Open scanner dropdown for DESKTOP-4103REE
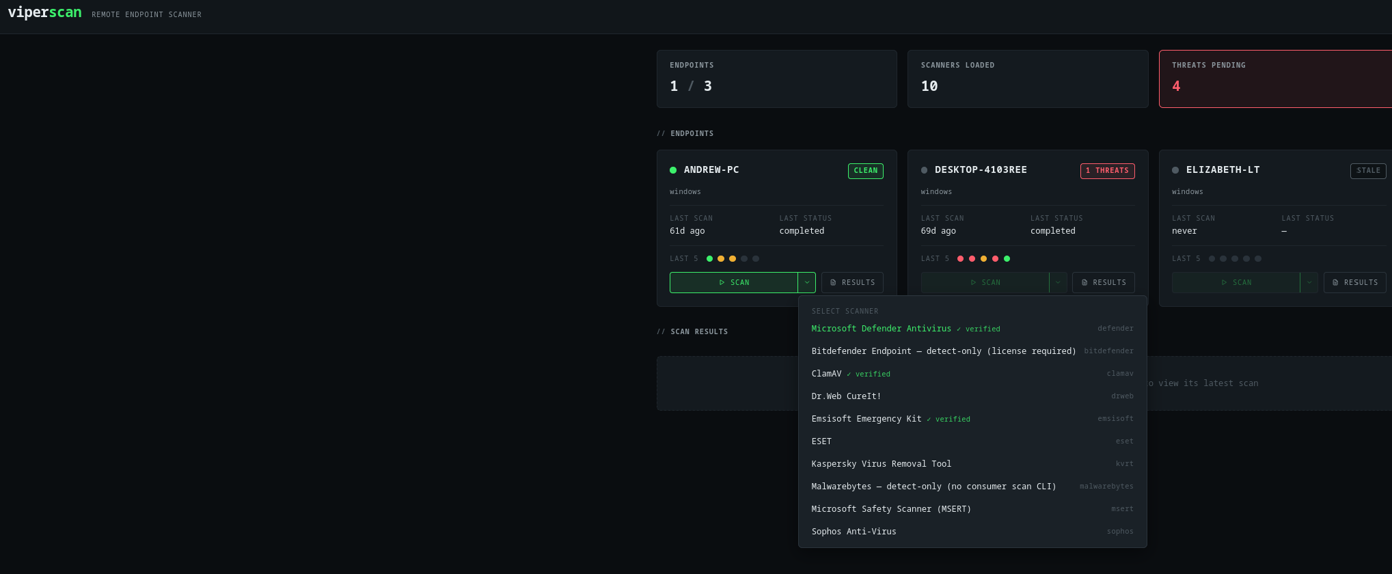The image size is (1392, 574). pyautogui.click(x=1058, y=282)
